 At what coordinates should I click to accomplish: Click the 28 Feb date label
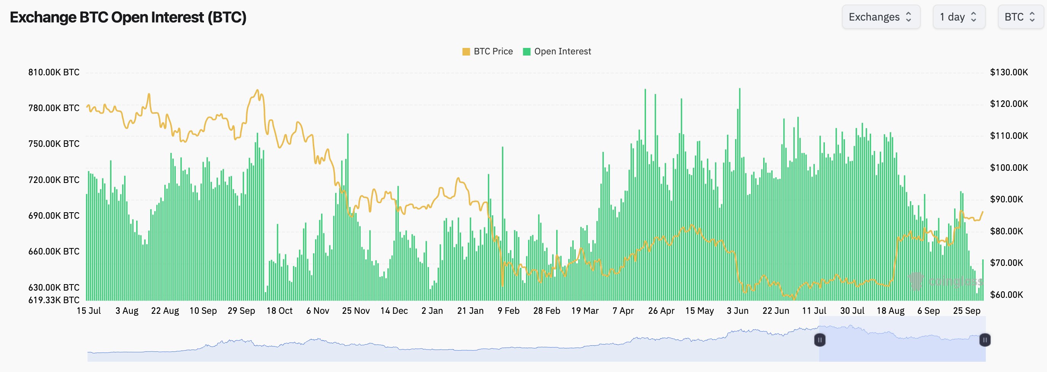547,311
